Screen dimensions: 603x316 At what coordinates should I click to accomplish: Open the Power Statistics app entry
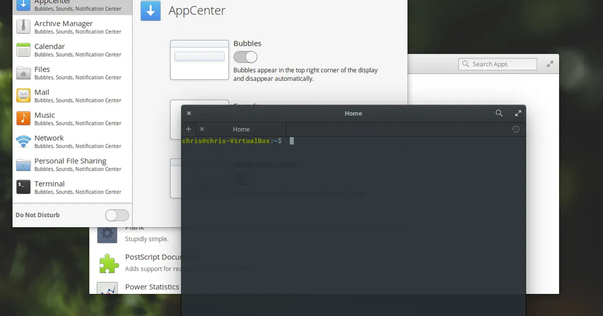[x=135, y=288]
